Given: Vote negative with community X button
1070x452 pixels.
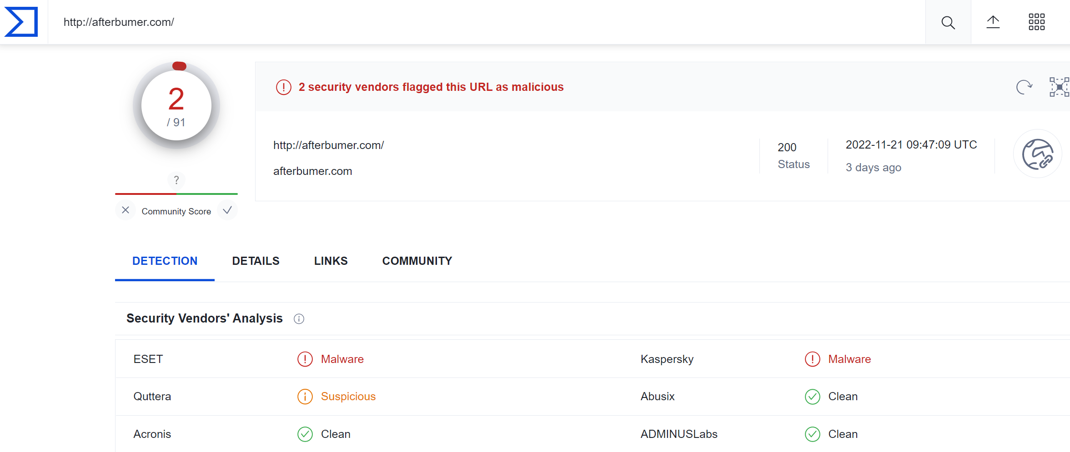Looking at the screenshot, I should (x=126, y=210).
